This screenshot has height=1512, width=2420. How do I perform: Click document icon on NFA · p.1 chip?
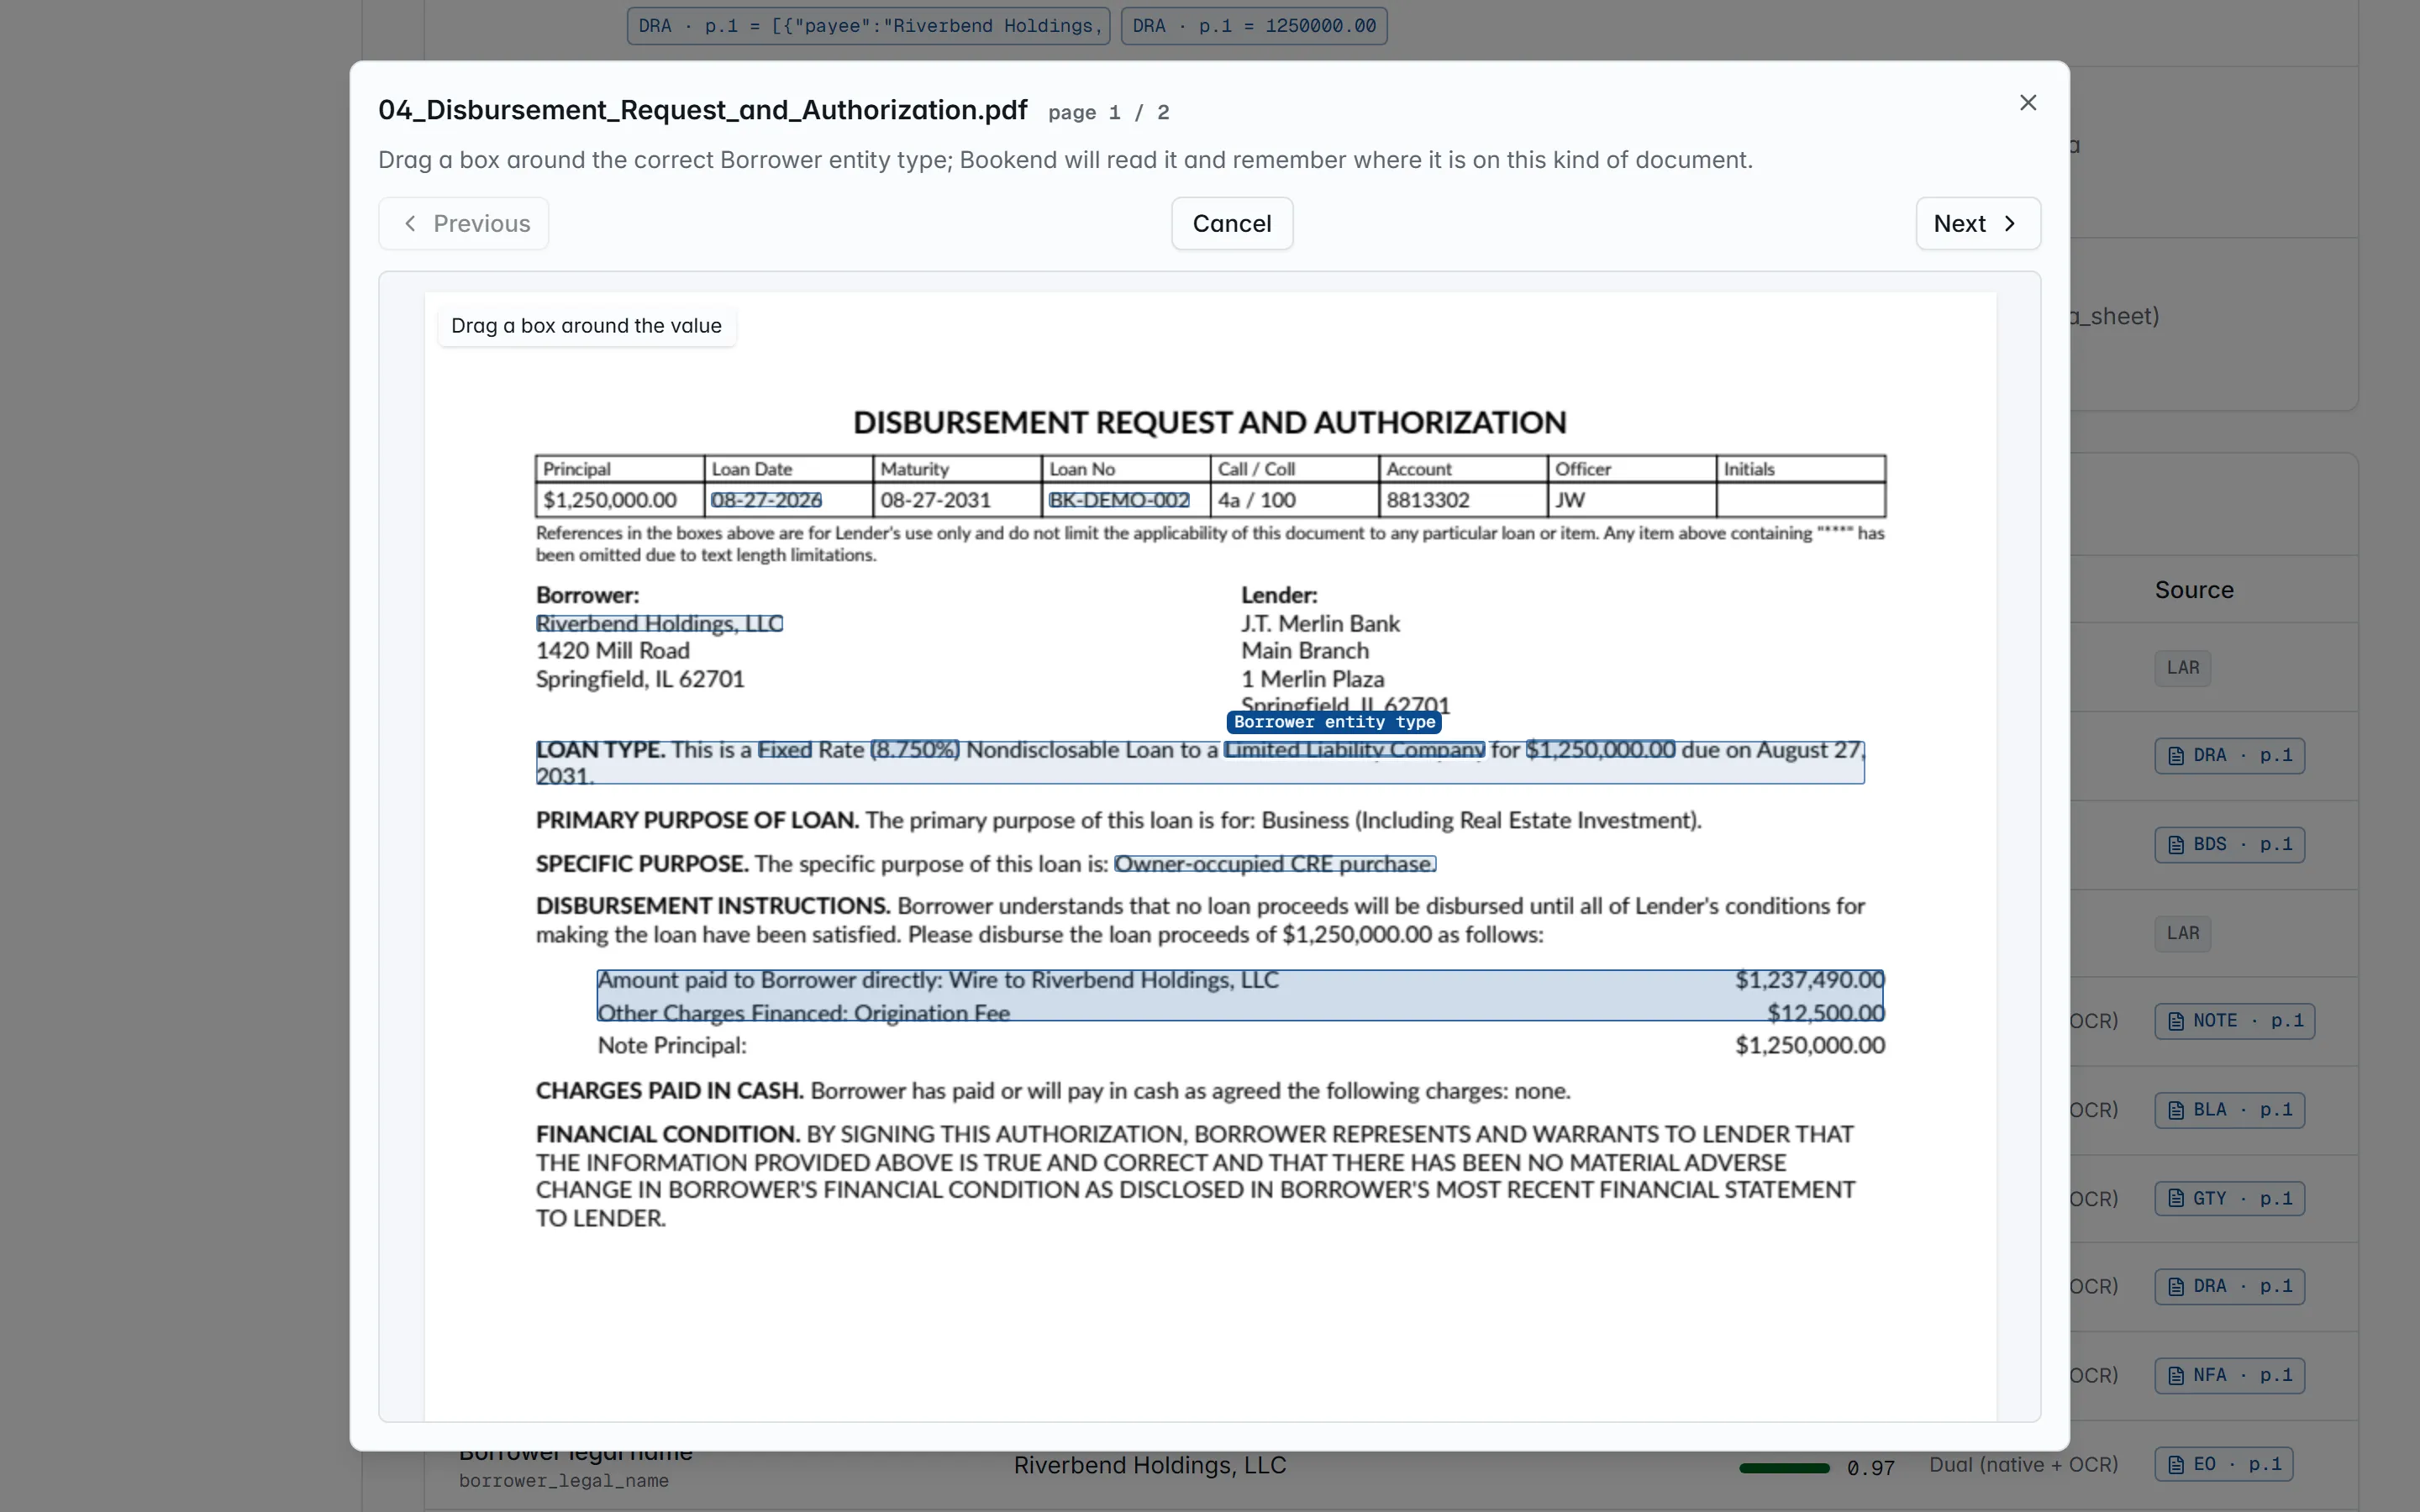[x=2176, y=1376]
